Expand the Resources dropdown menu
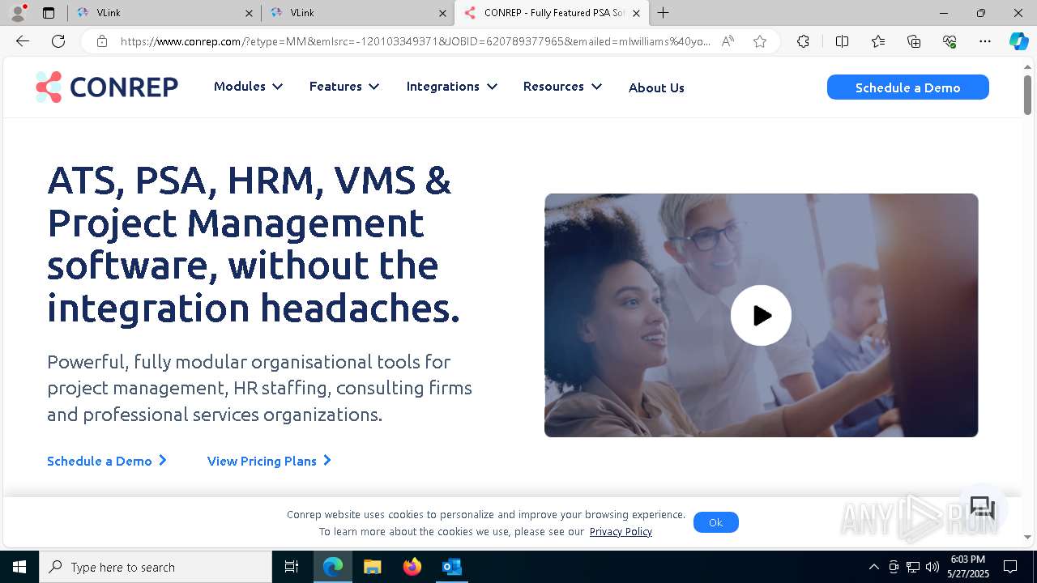 pyautogui.click(x=562, y=87)
